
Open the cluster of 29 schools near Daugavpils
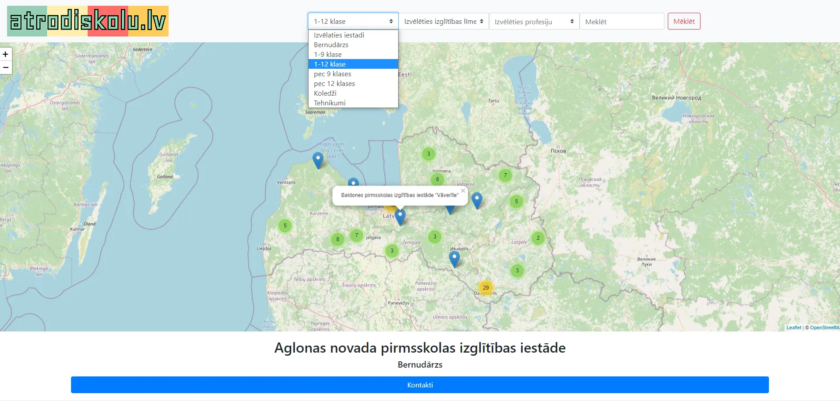coord(486,287)
